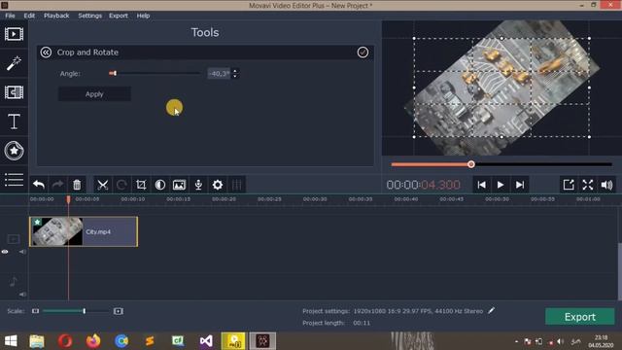The height and width of the screenshot is (350, 622).
Task: Open the Playback menu
Action: (x=56, y=16)
